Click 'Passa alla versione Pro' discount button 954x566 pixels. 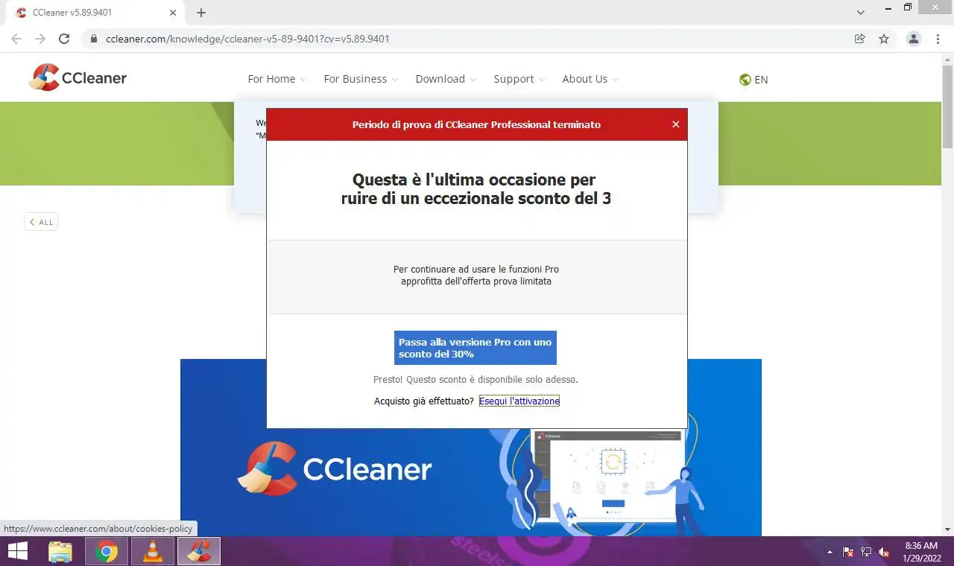[x=476, y=348]
